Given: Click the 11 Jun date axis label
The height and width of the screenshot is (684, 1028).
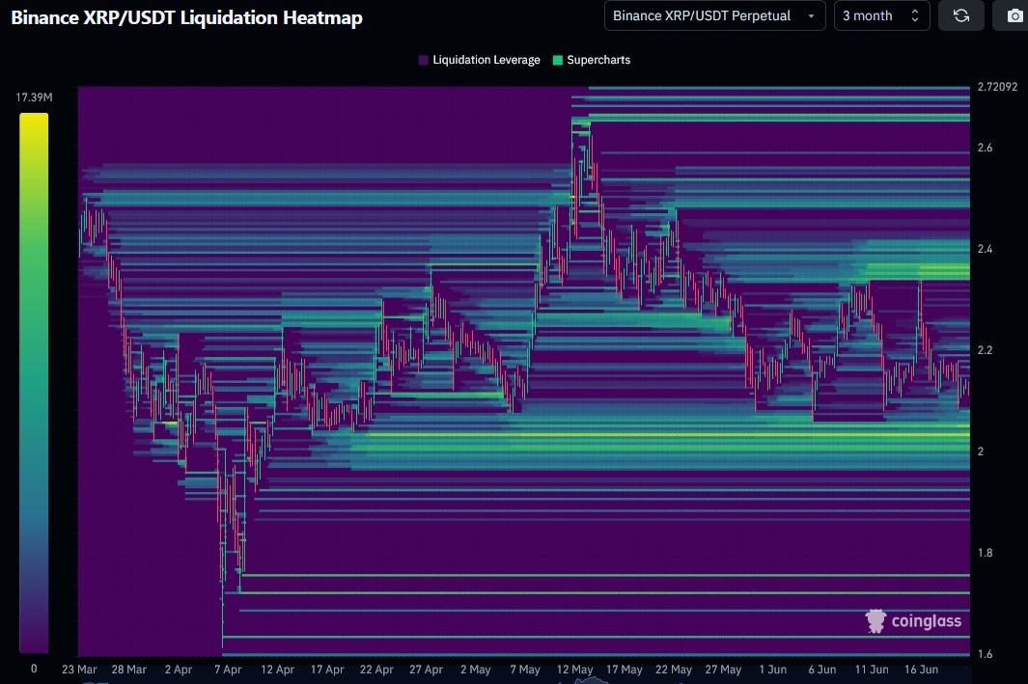Looking at the screenshot, I should coord(872,670).
